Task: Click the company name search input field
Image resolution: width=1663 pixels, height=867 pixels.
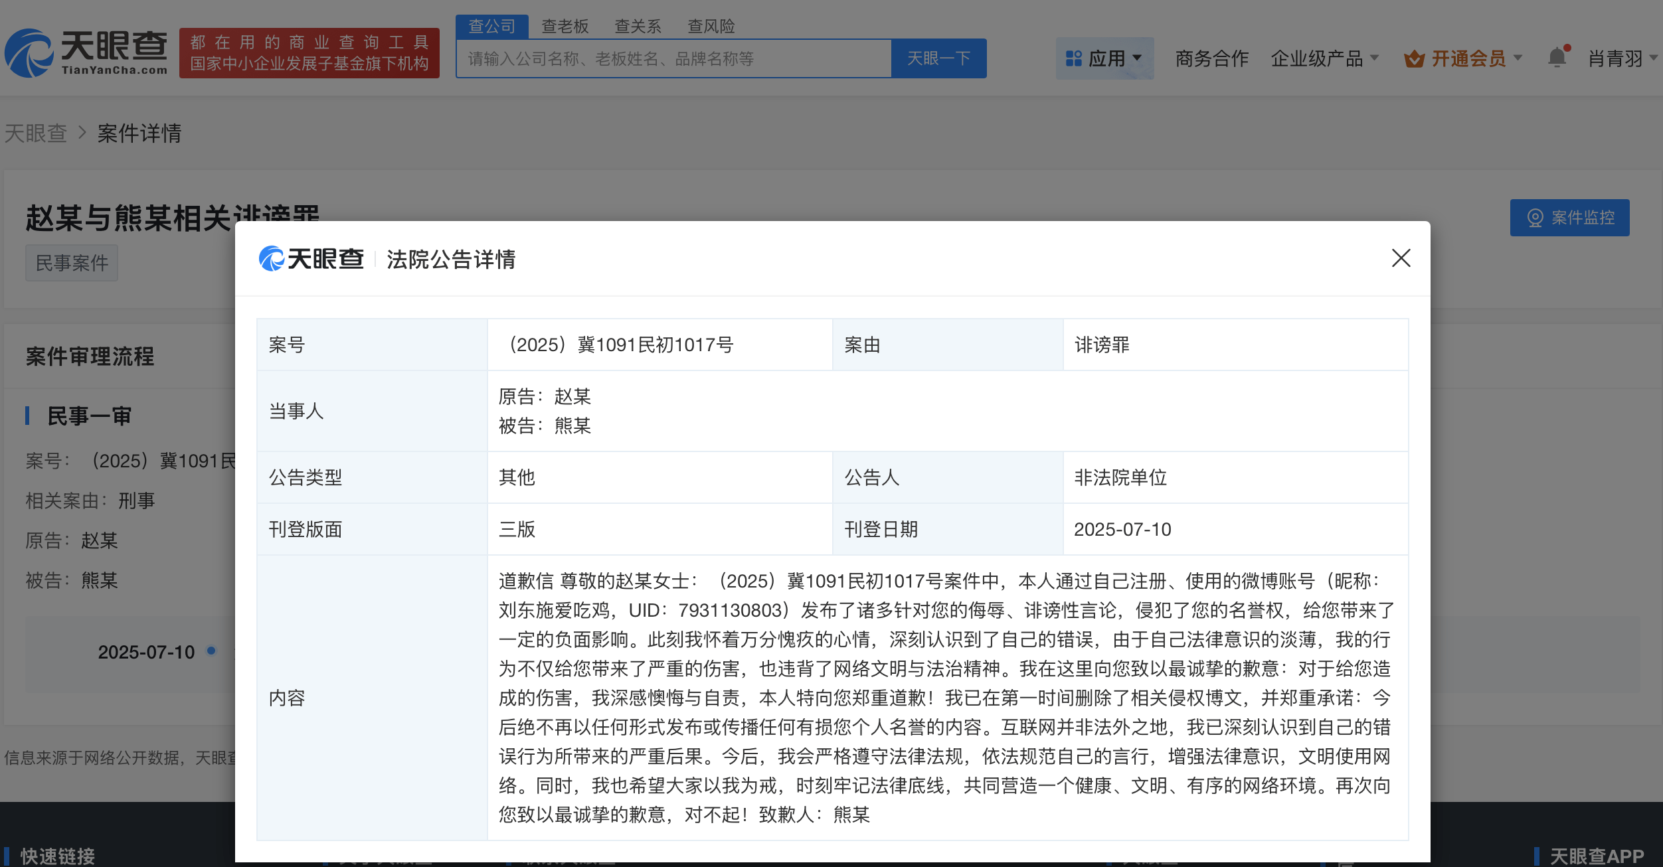Action: [673, 59]
